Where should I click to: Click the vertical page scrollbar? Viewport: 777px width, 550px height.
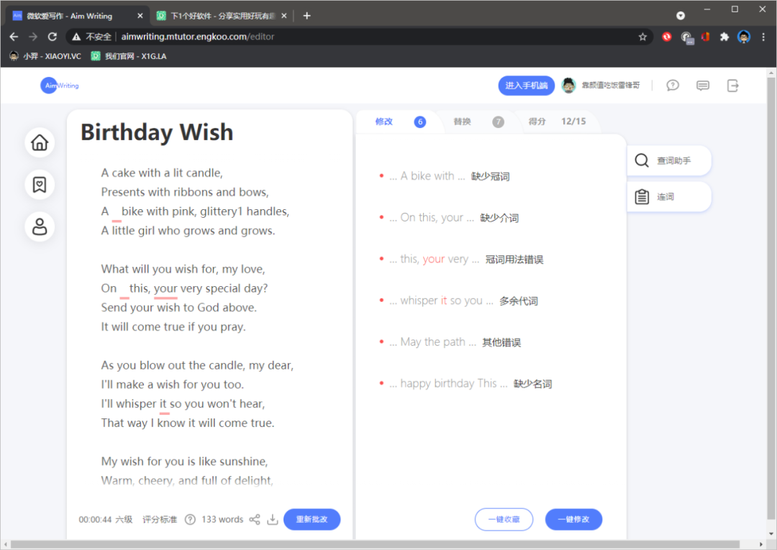pyautogui.click(x=771, y=297)
